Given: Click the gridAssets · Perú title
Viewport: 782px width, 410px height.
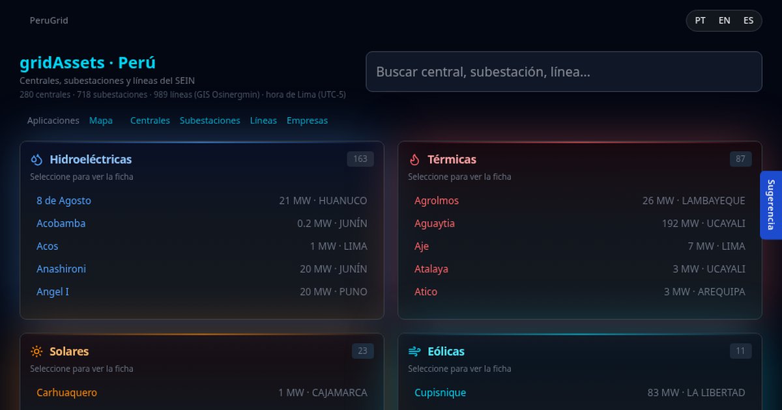Looking at the screenshot, I should [87, 62].
